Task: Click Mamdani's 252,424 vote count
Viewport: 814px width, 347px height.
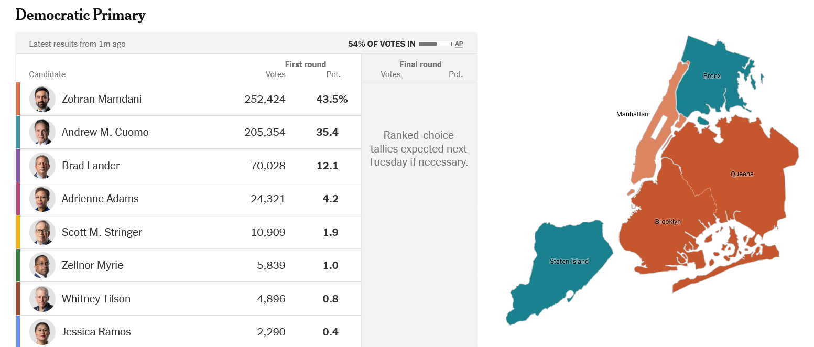Action: 265,99
